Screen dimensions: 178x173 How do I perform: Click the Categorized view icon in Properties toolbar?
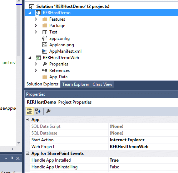click(30, 111)
